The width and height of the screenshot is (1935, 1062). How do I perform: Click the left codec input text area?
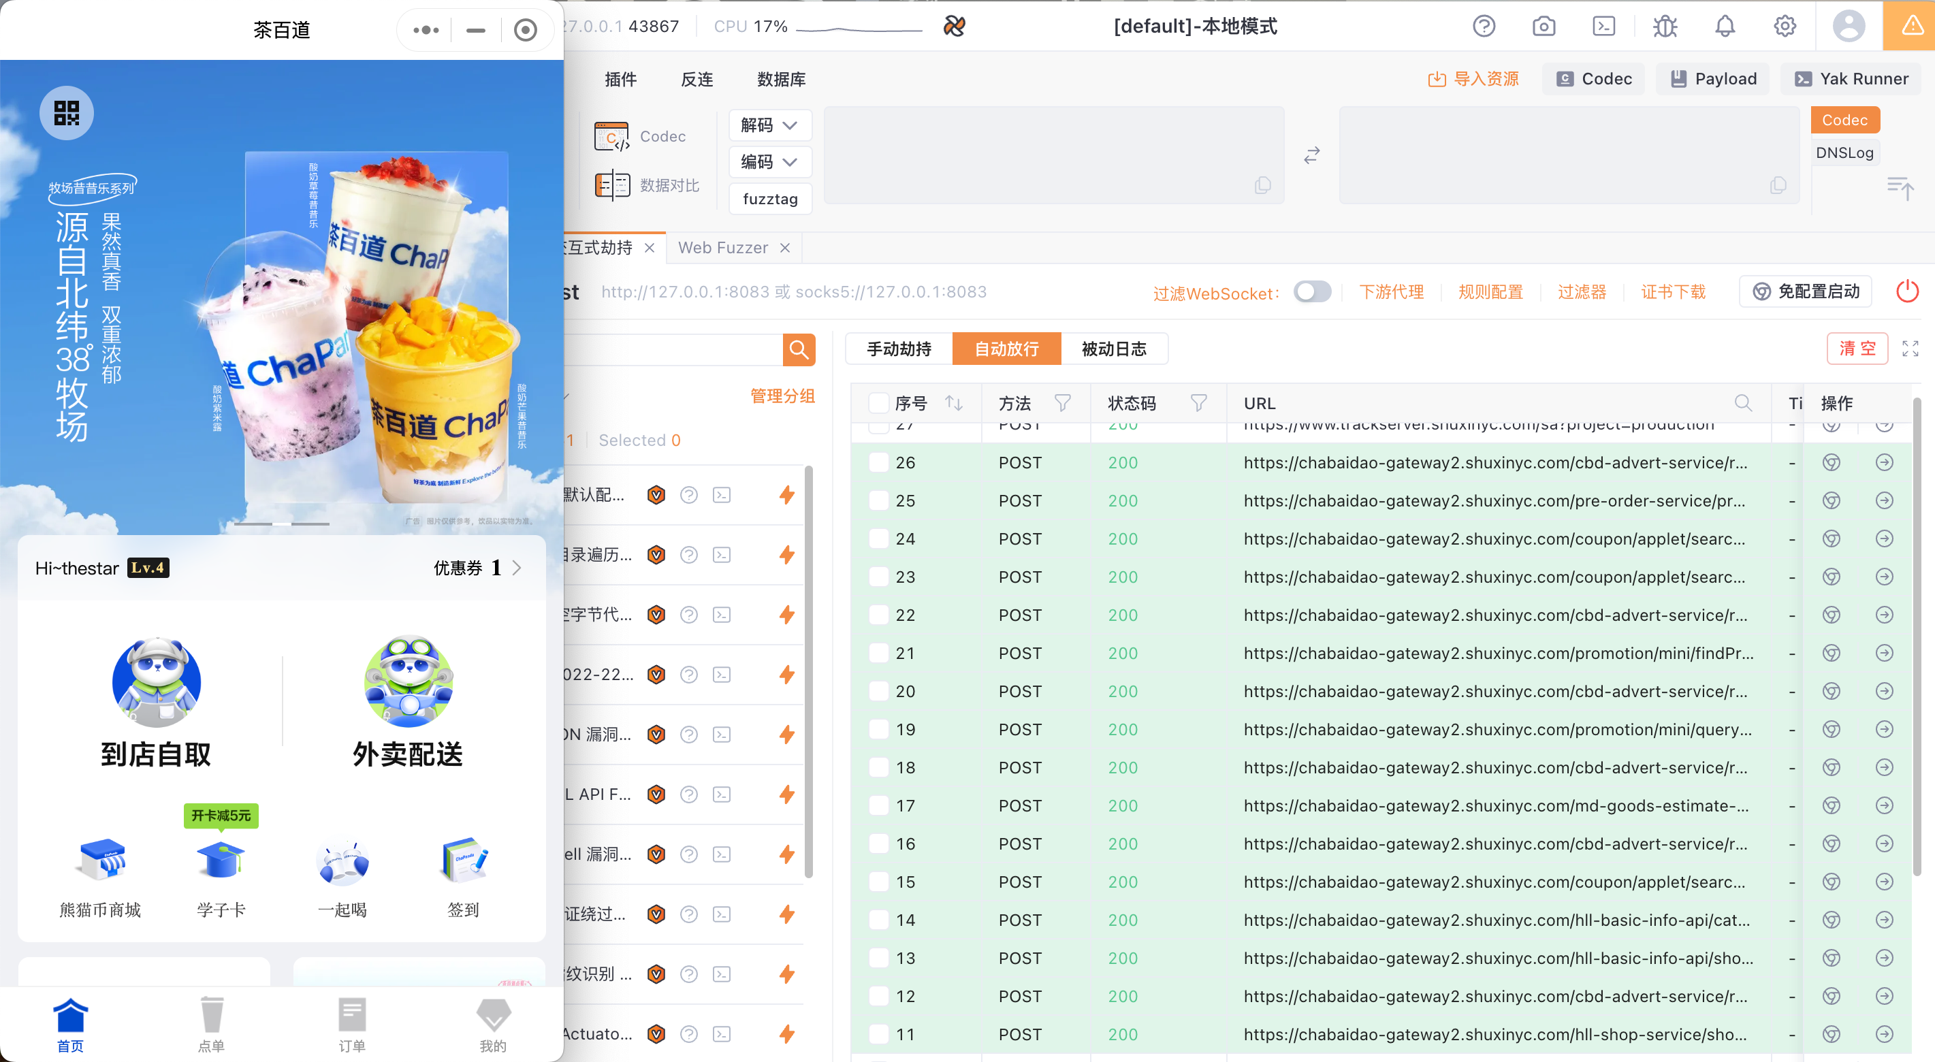point(1054,155)
